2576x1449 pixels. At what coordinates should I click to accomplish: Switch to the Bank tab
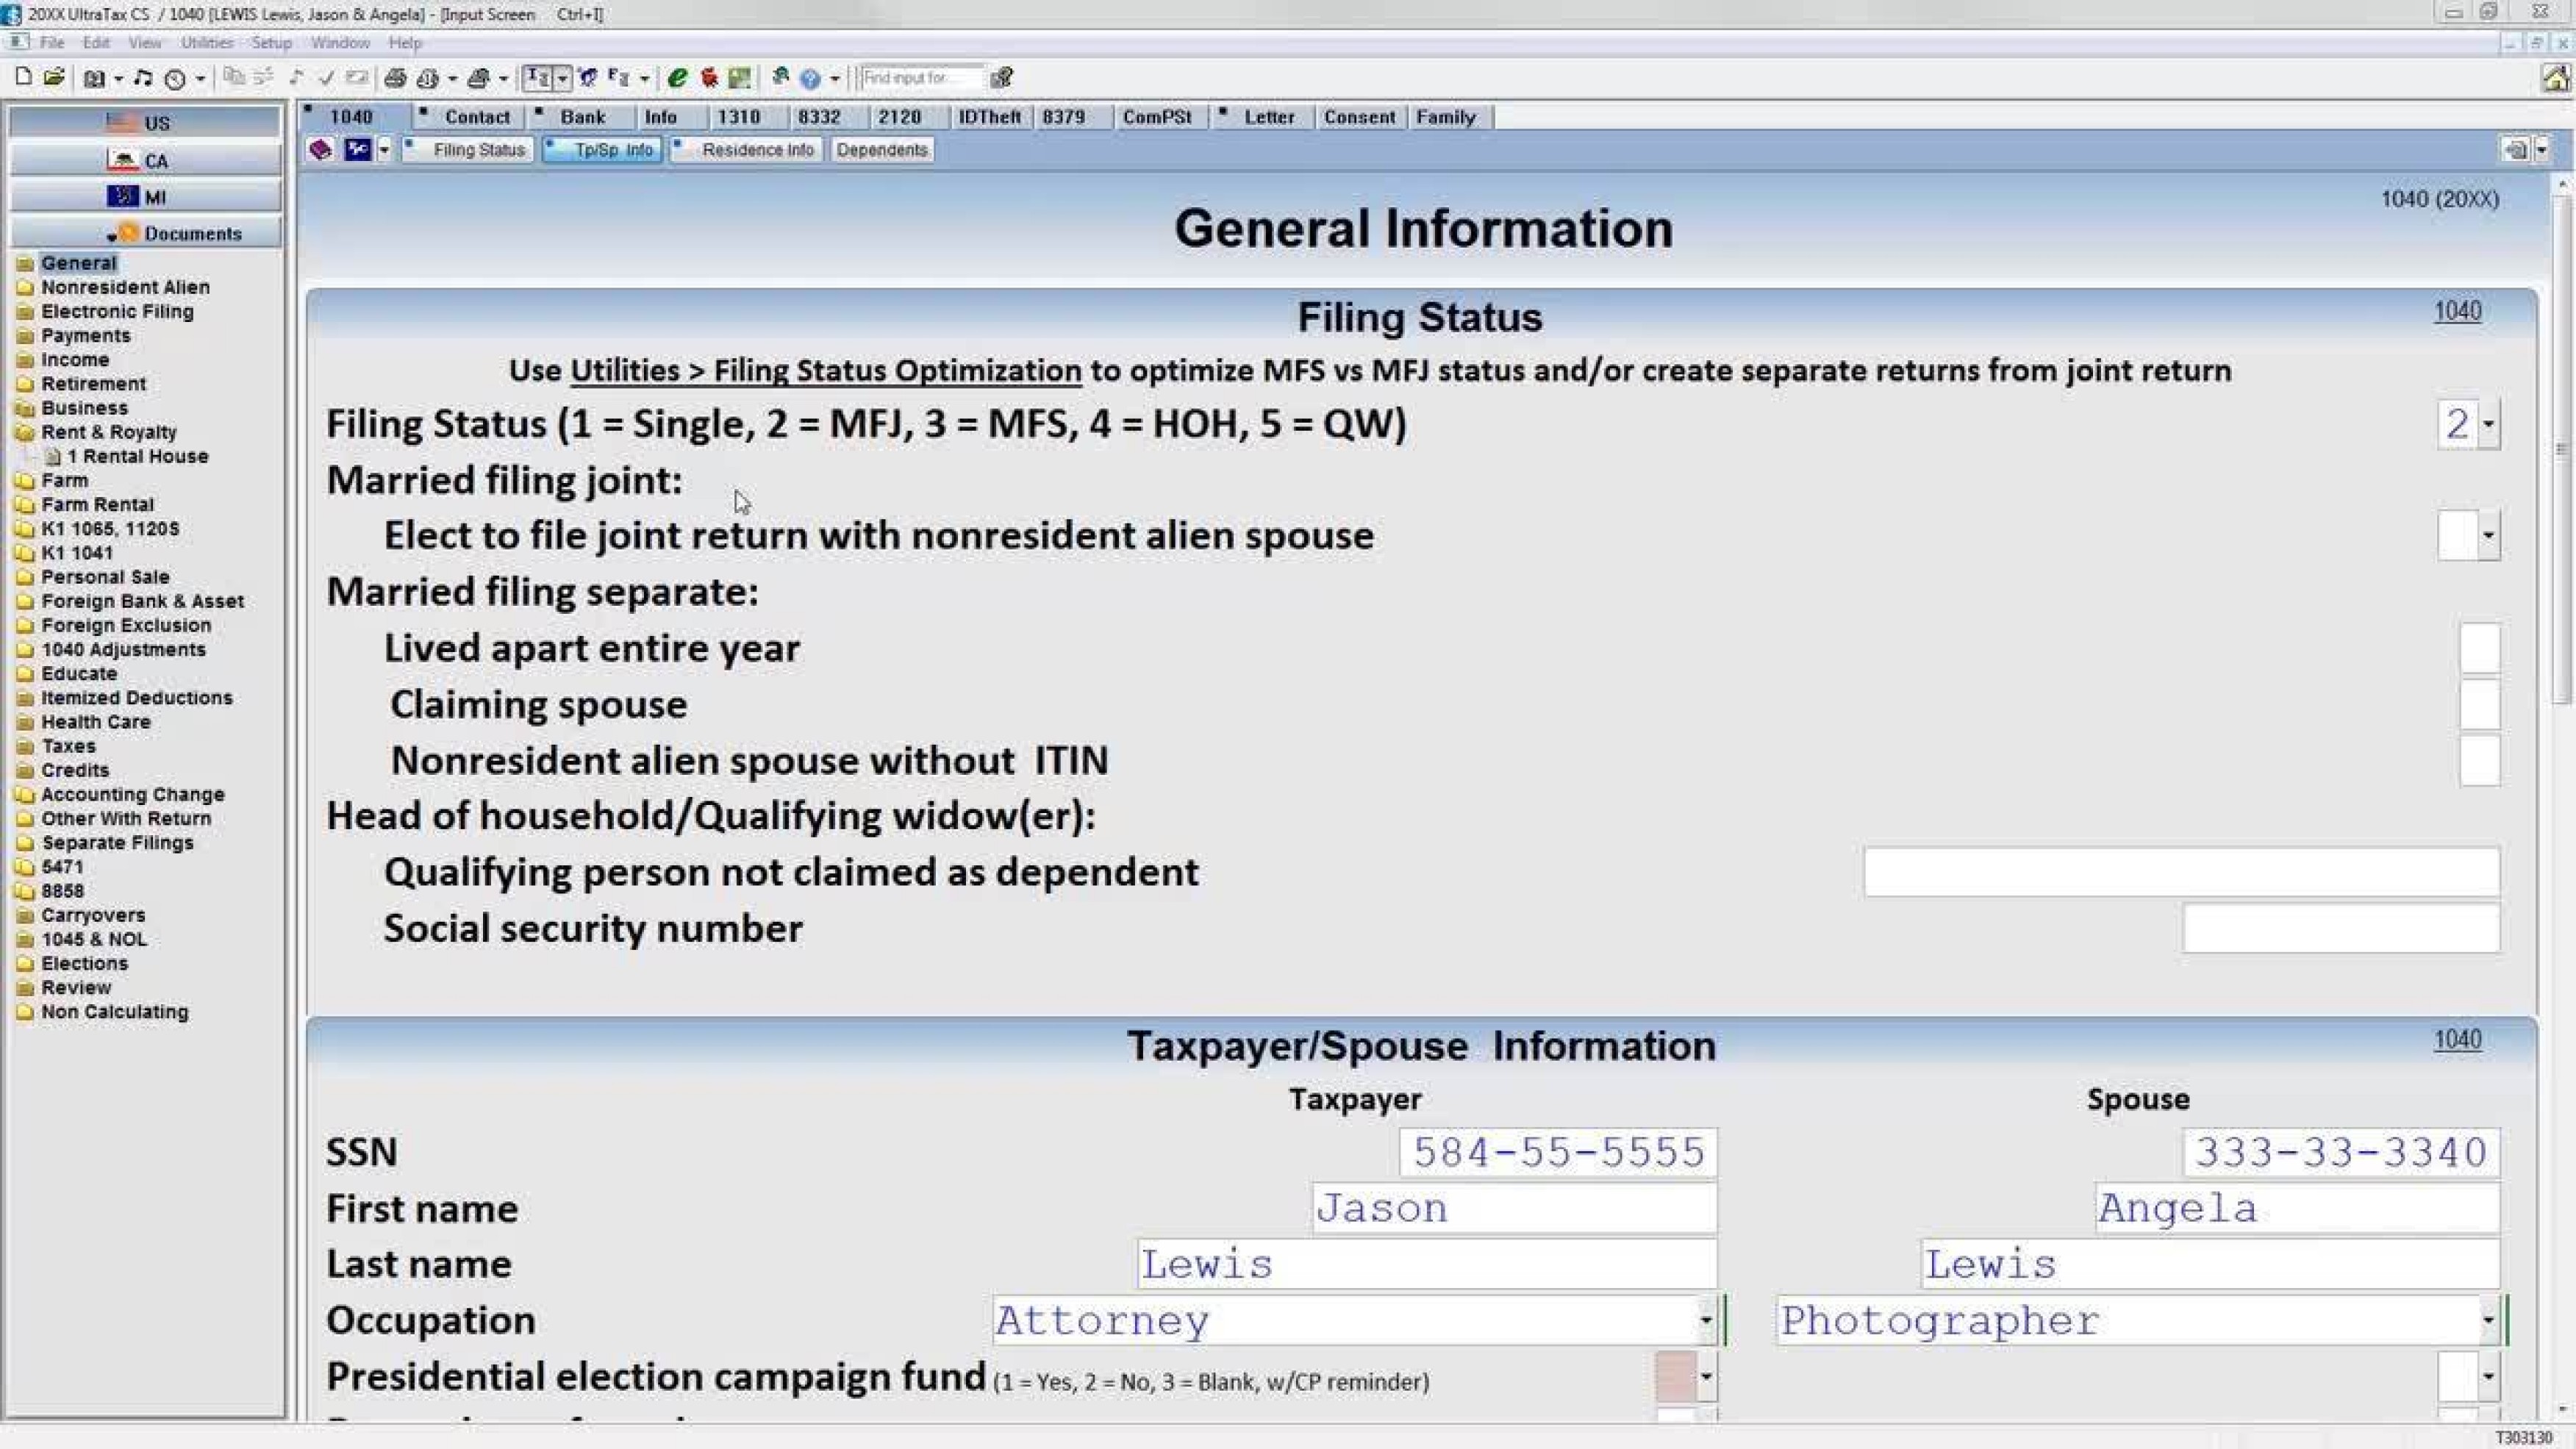click(x=582, y=117)
